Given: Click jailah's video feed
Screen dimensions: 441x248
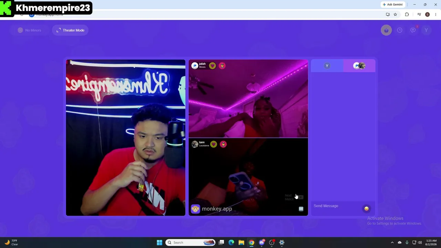Looking at the screenshot, I should pyautogui.click(x=248, y=99).
